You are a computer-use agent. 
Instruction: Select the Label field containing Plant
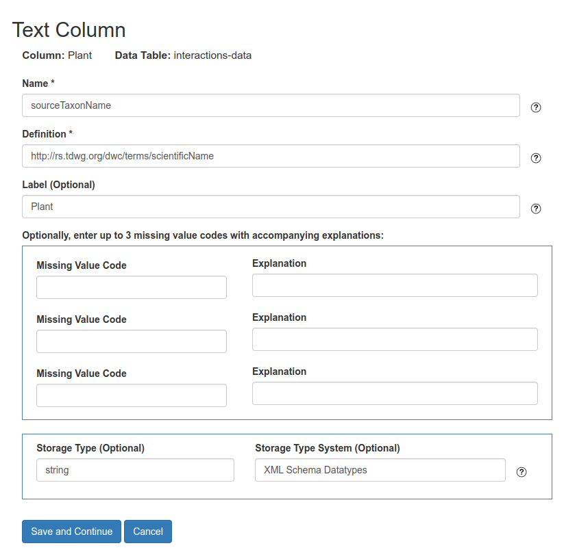(x=271, y=207)
